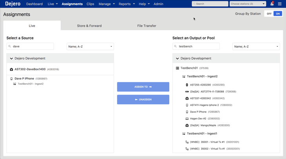The height and width of the screenshot is (159, 286).
Task: Open the Live navigation dropdown
Action: (x=53, y=4)
